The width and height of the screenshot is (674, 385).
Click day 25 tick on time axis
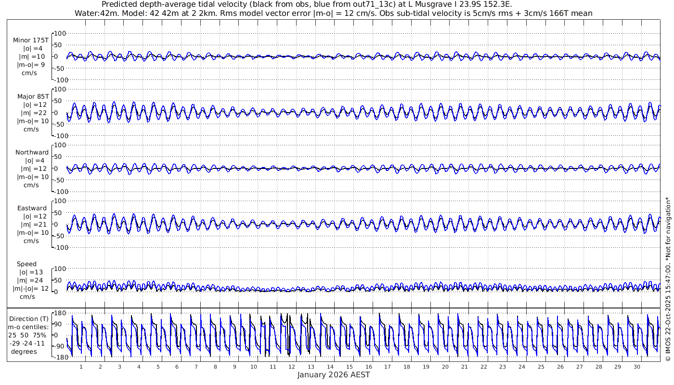click(x=541, y=366)
